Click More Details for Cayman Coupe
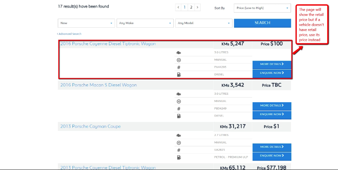This screenshot has width=338, height=170. [x=272, y=147]
